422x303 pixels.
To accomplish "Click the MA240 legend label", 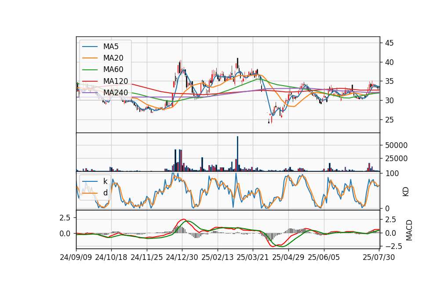I will 116,93.
